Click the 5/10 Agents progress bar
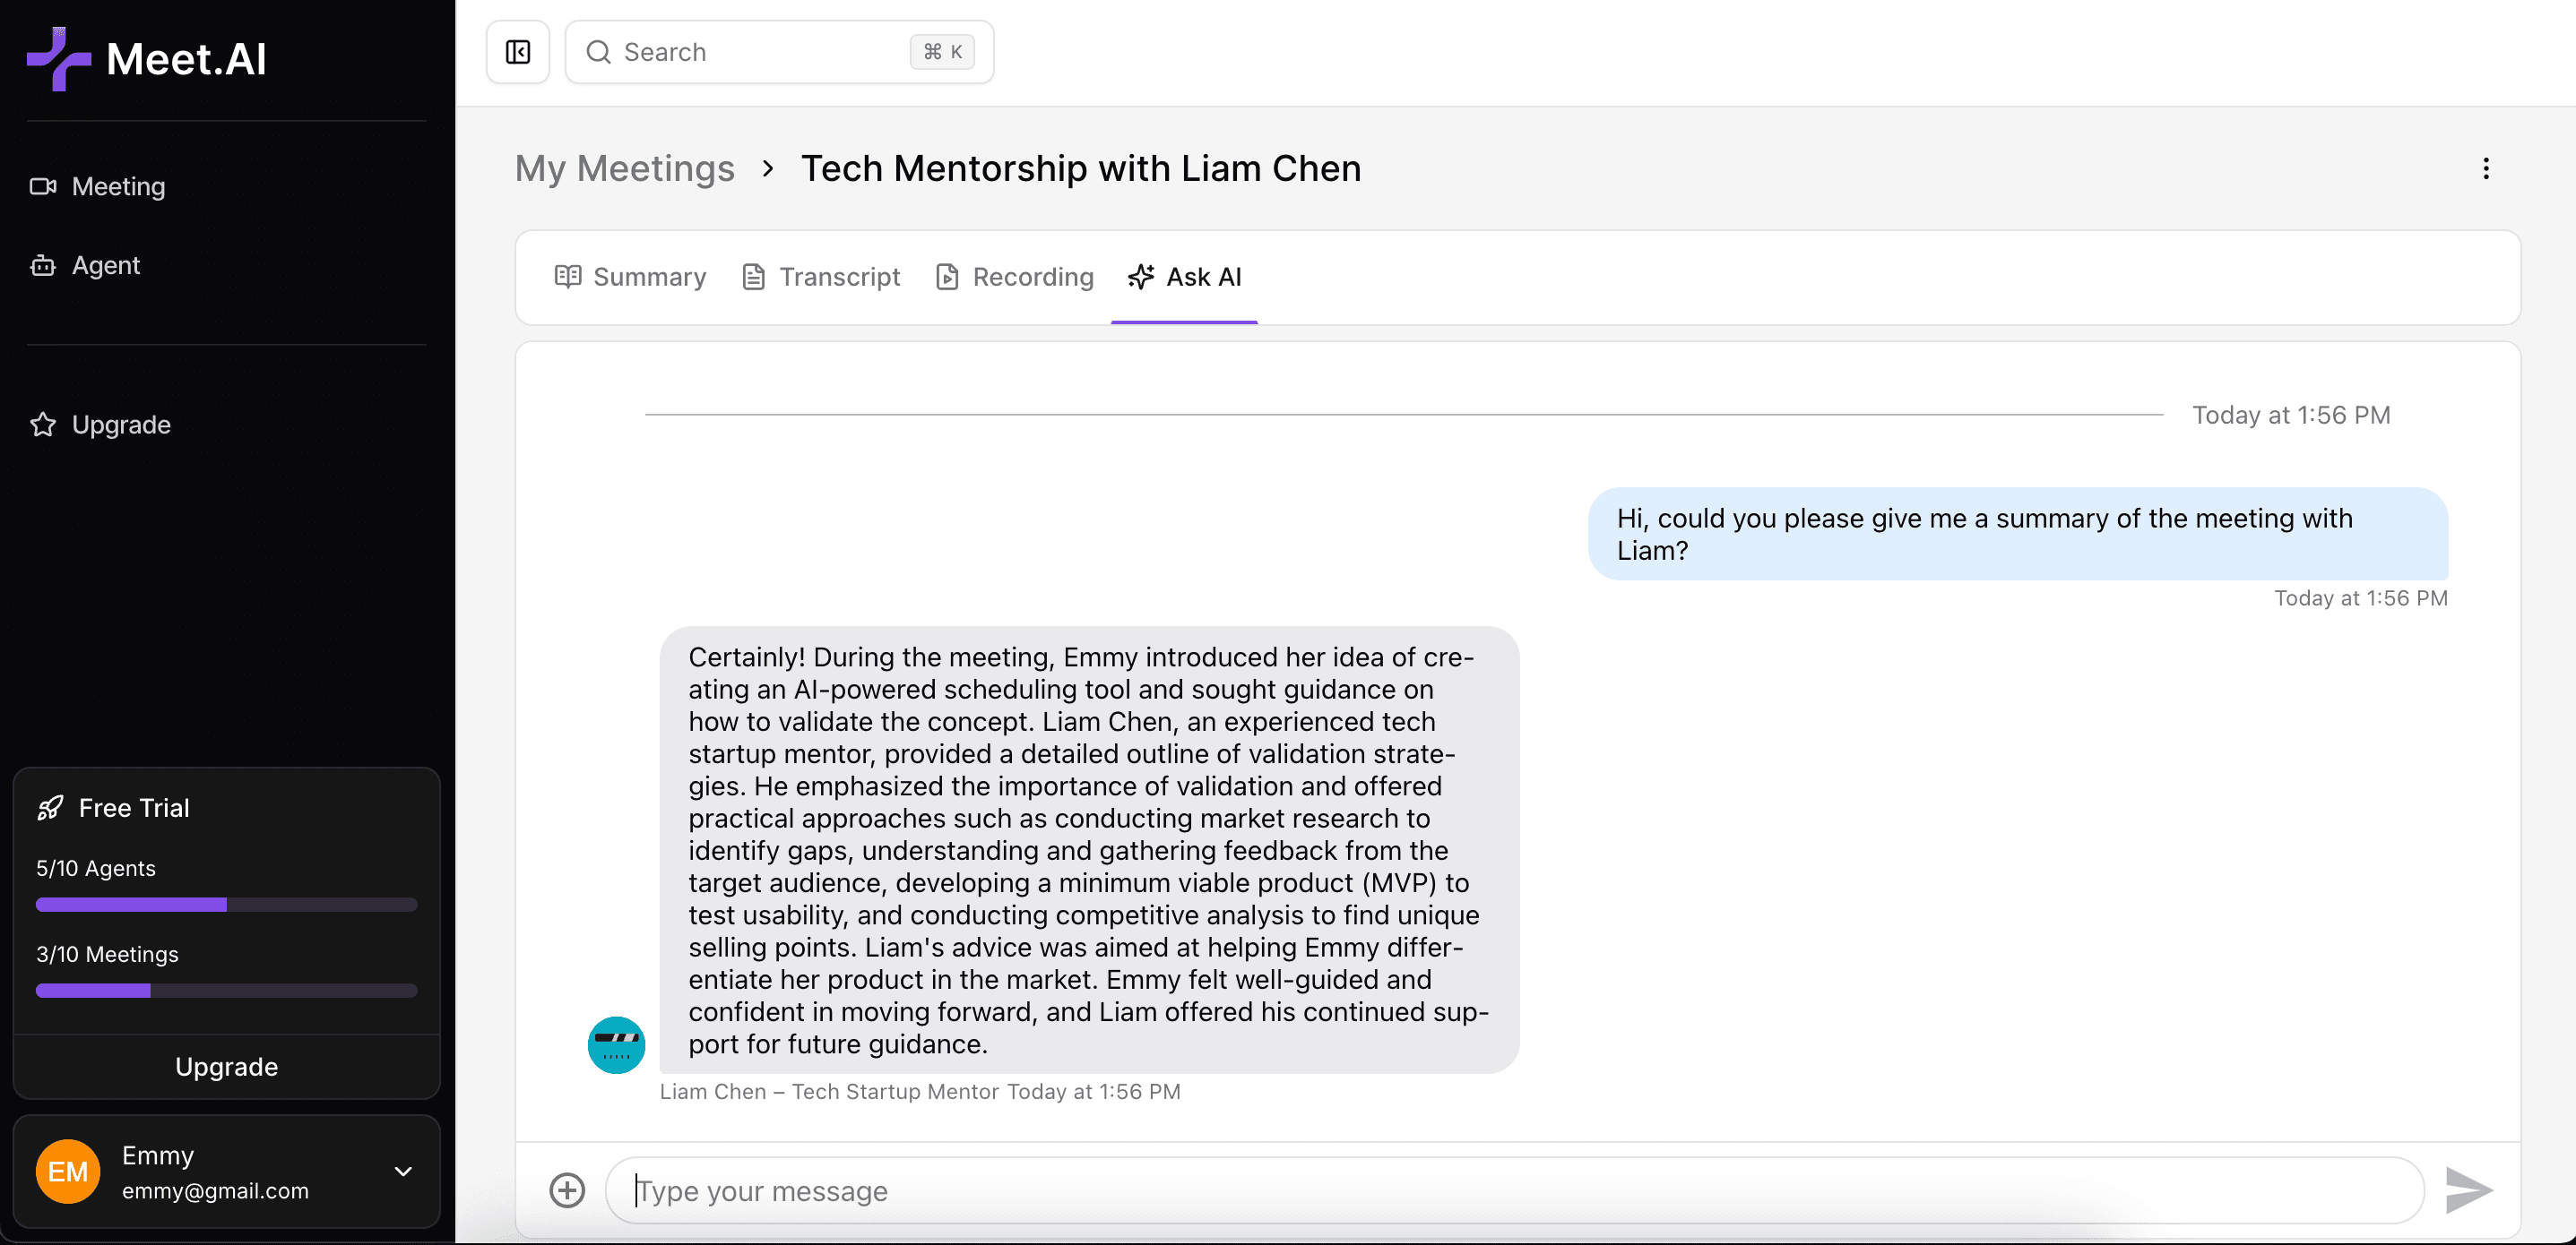2576x1245 pixels. (226, 905)
